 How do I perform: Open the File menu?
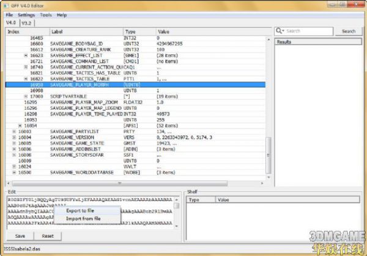point(9,15)
